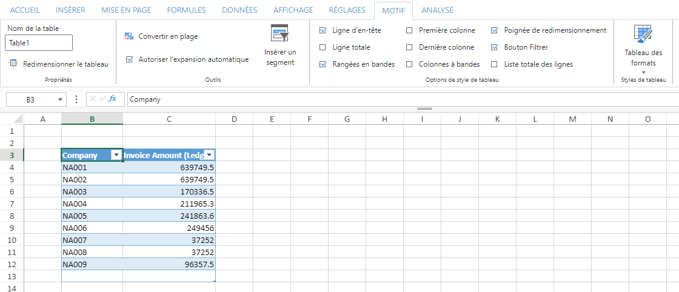Open the AFFICHAGE tab
The height and width of the screenshot is (292, 679).
click(293, 10)
